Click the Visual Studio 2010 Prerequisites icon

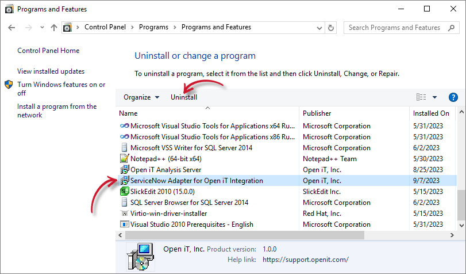[125, 224]
